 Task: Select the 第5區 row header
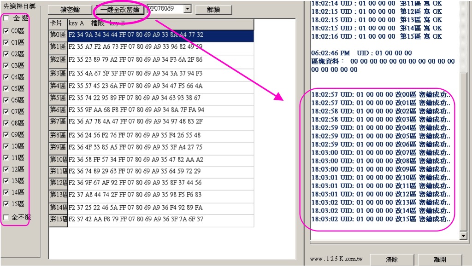[58, 98]
